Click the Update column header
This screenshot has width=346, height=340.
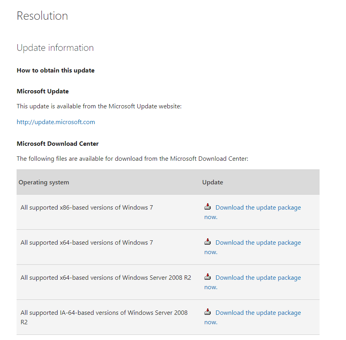pos(213,182)
